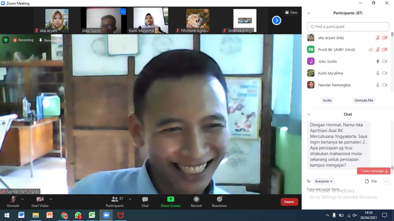Click the camera icon in Nandar Pamungkas's row
This screenshot has width=394, height=221.
pos(385,85)
